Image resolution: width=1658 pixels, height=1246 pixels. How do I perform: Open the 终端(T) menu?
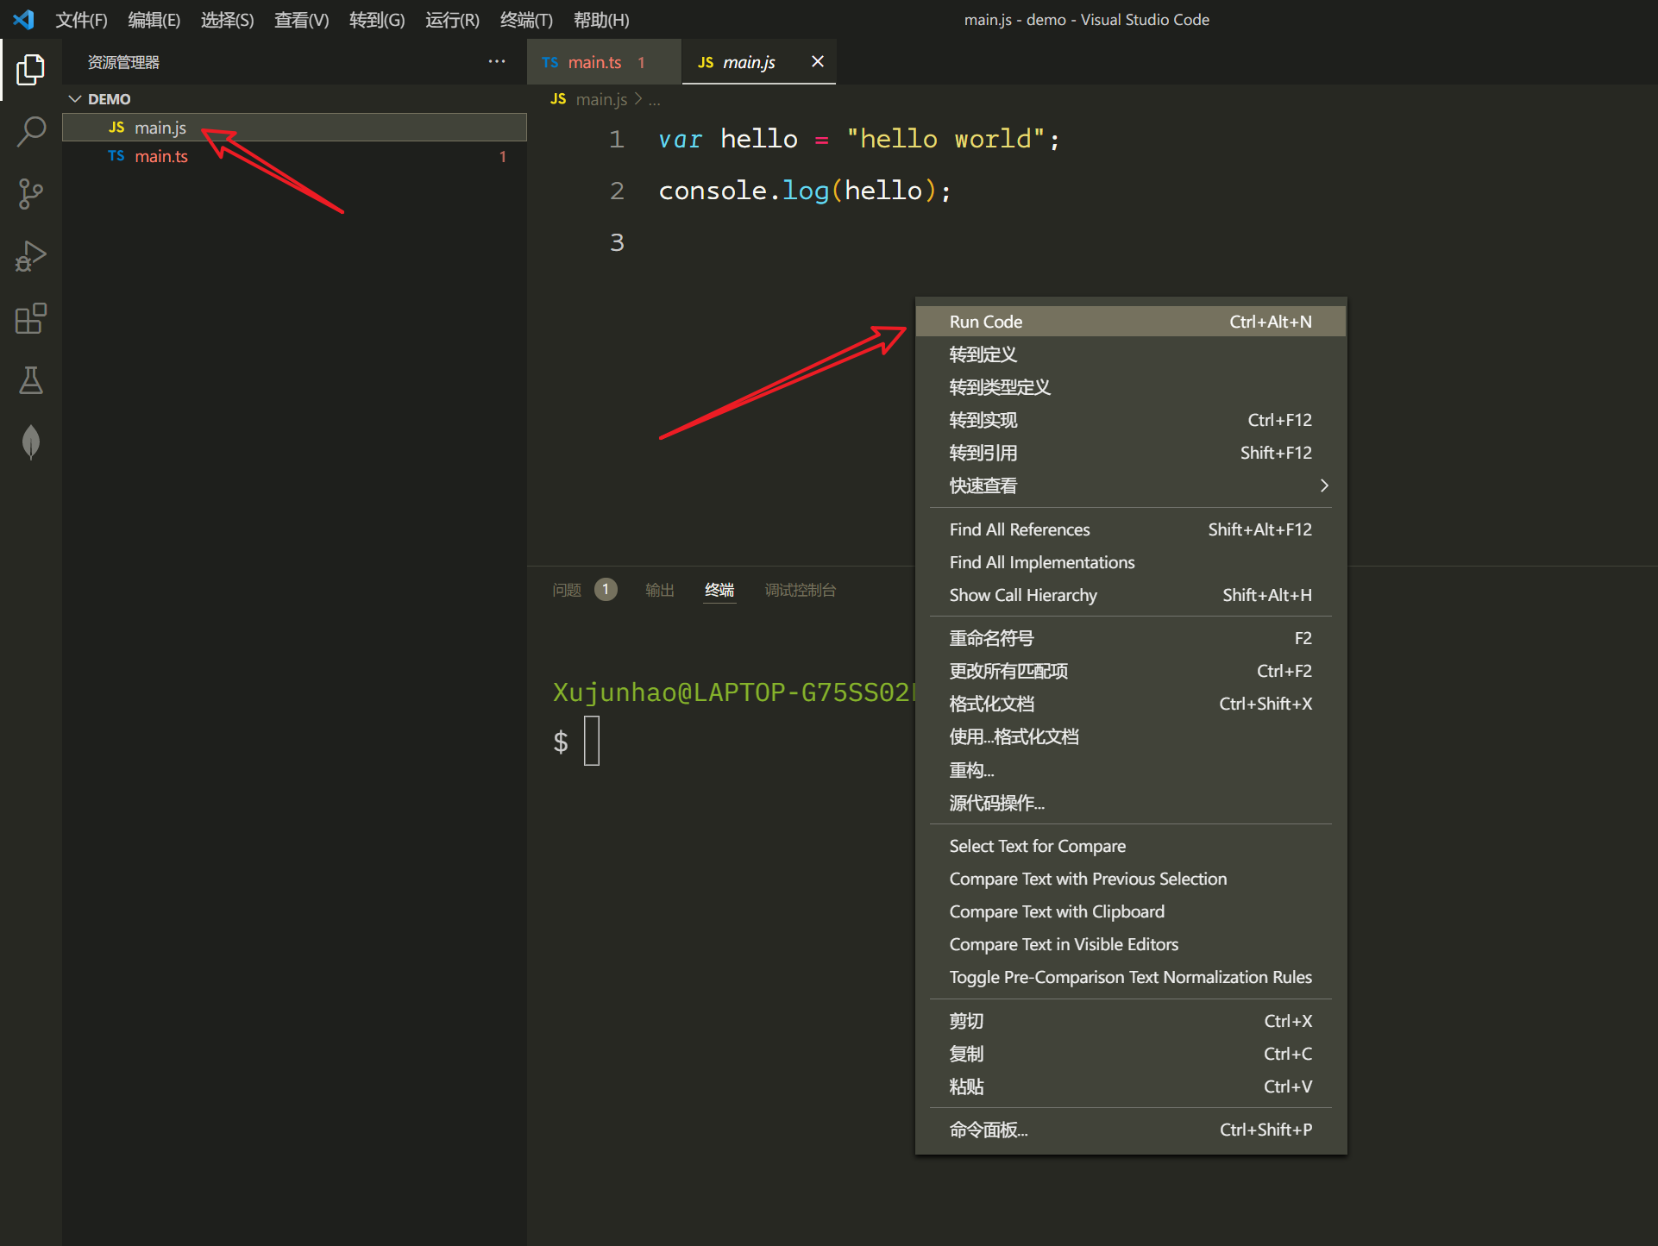pos(526,20)
